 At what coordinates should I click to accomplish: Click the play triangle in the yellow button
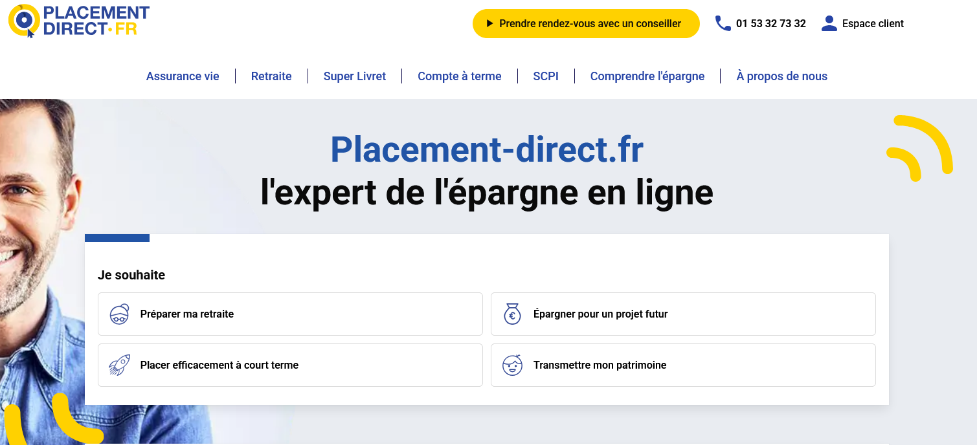(x=490, y=23)
